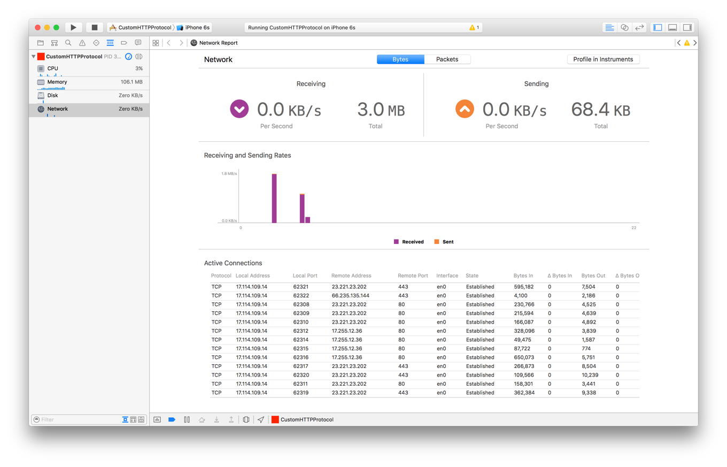Toggle hiding the debug area

tap(157, 419)
